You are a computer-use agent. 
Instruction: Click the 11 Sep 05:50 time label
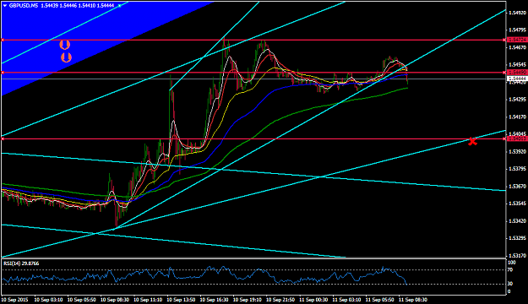tap(380, 300)
